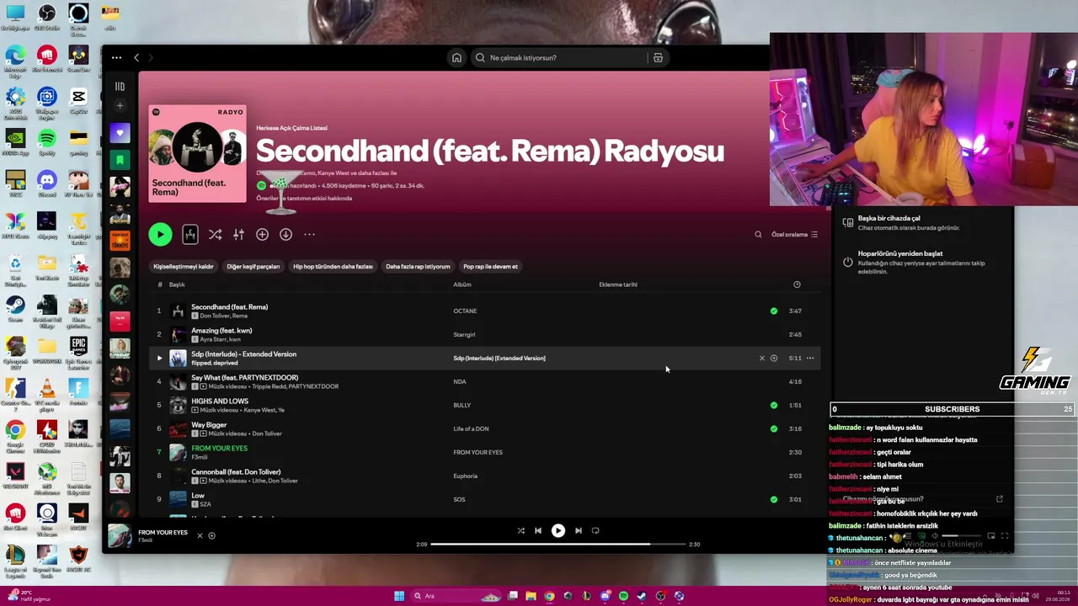Open the Euphoria album link
The width and height of the screenshot is (1078, 606).
click(x=465, y=476)
